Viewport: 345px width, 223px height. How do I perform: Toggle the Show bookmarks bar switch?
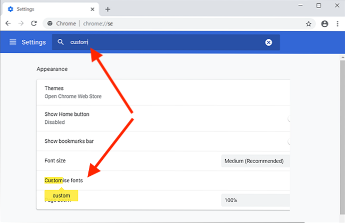(288, 141)
